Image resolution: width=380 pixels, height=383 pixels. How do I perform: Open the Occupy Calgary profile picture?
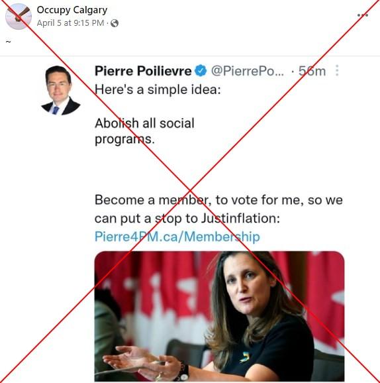(19, 17)
